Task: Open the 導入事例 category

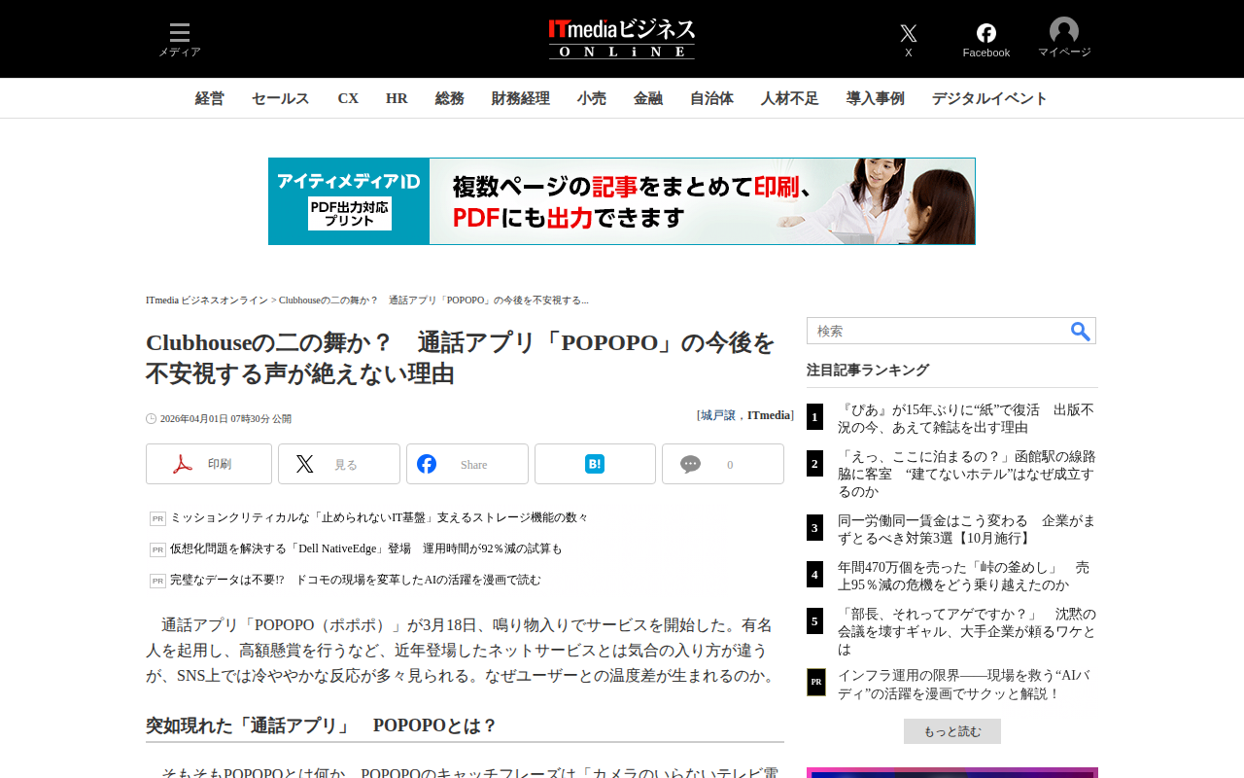Action: [x=876, y=98]
